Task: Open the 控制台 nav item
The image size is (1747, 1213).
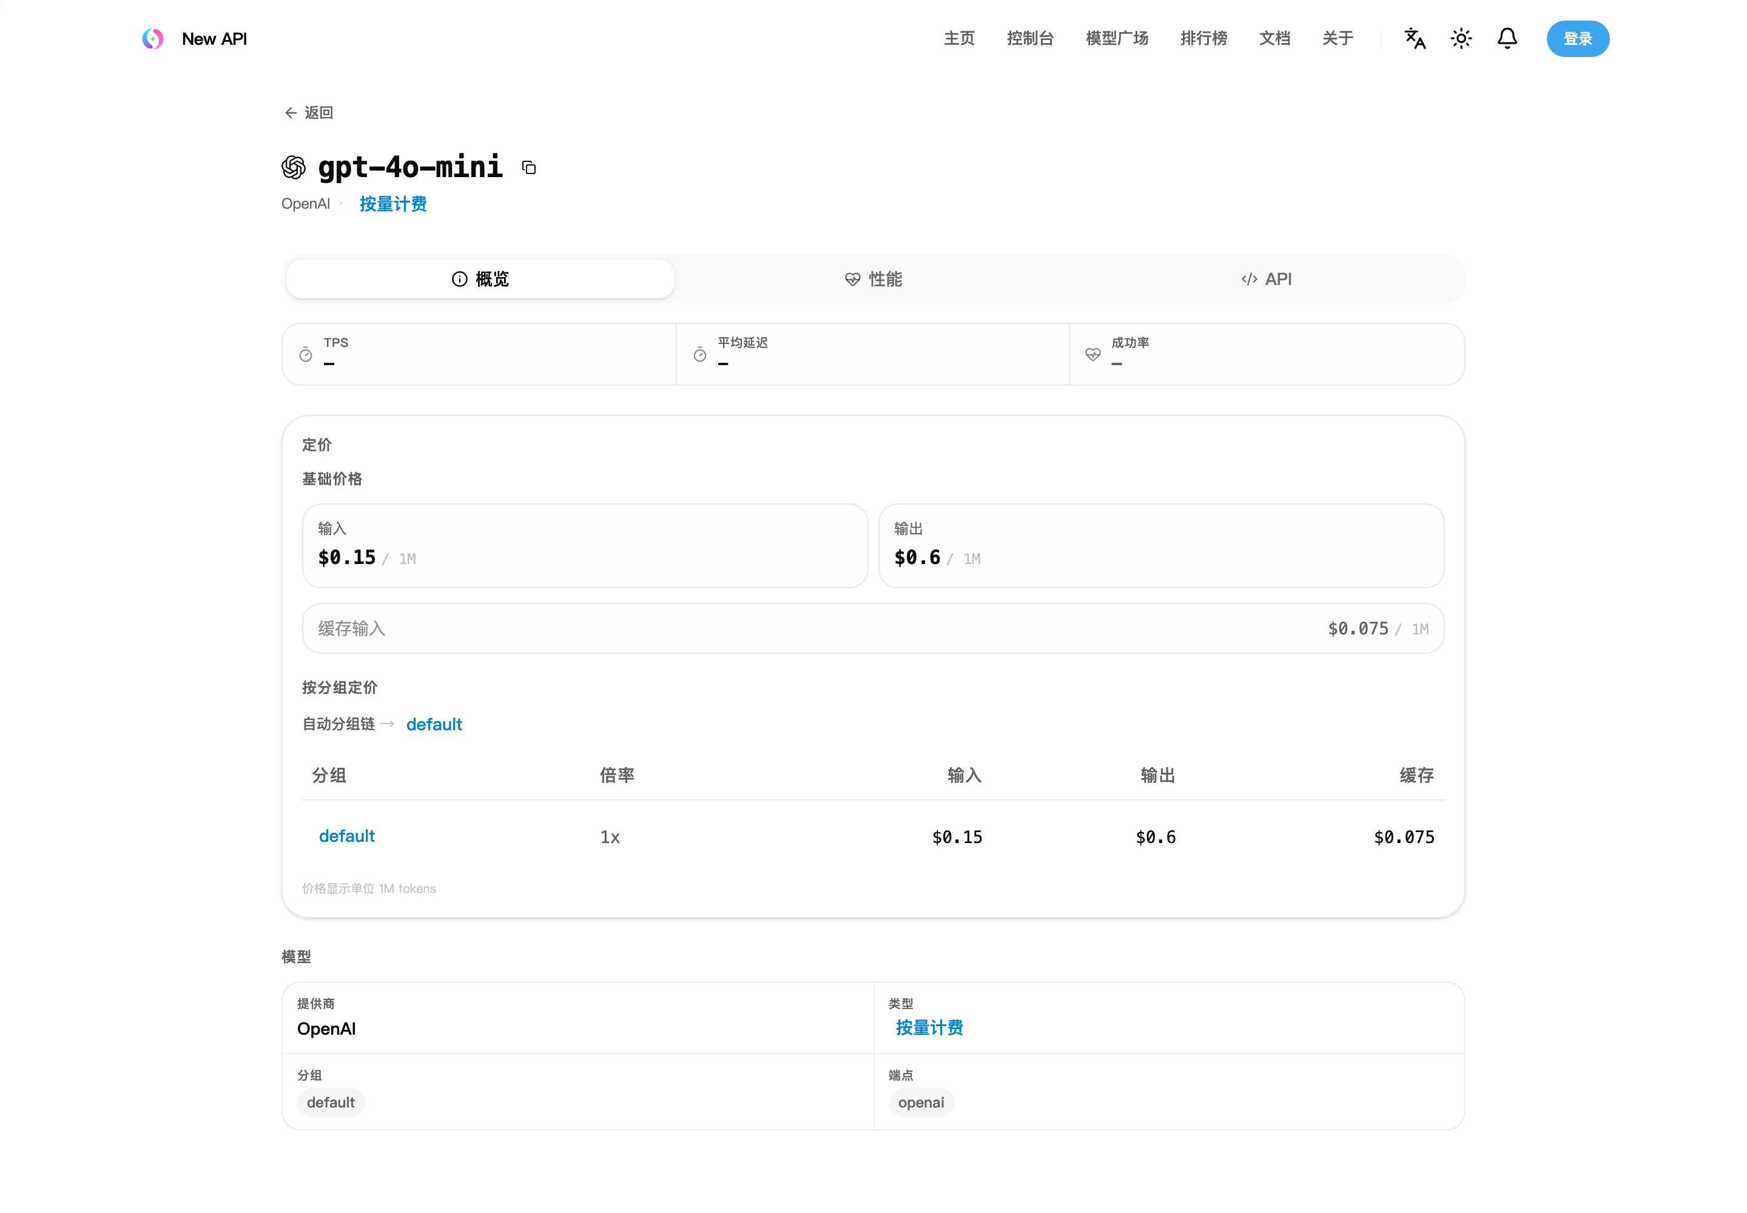Action: [1030, 39]
